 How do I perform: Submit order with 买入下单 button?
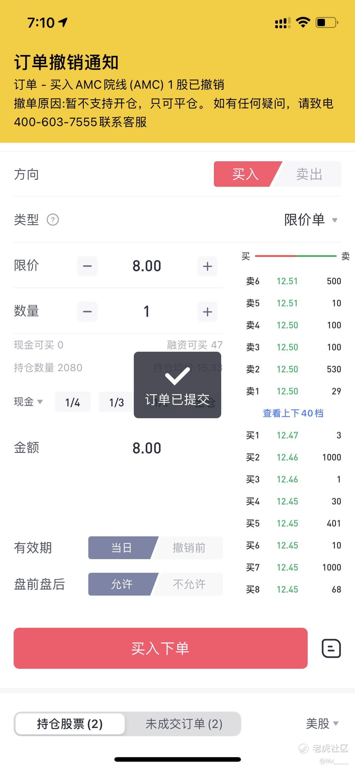pyautogui.click(x=161, y=648)
